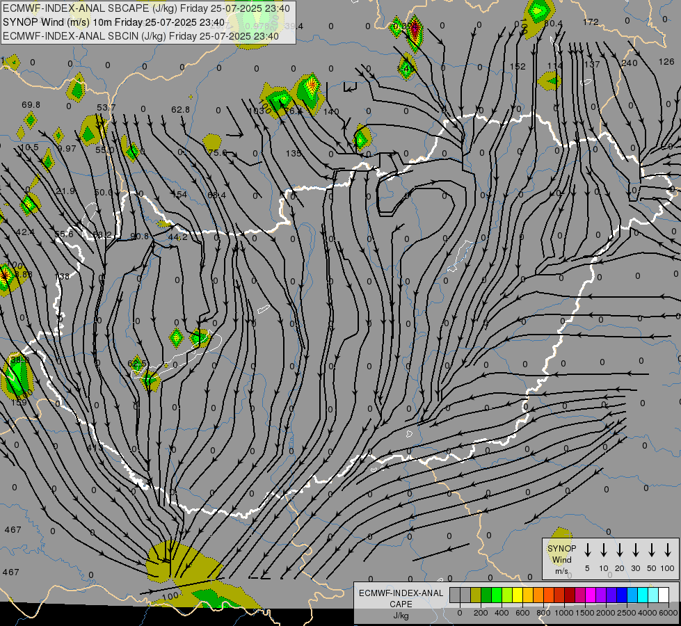The image size is (681, 626).
Task: Click the 44.2 value on the map
Action: coord(177,237)
